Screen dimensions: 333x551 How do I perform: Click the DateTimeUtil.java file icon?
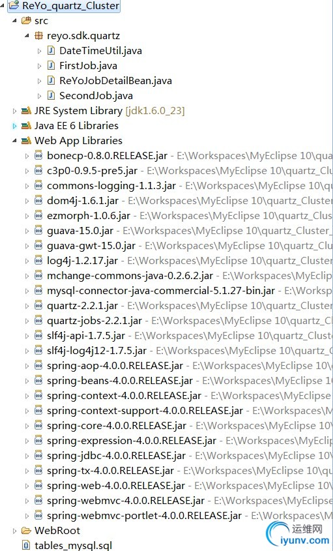(x=51, y=51)
